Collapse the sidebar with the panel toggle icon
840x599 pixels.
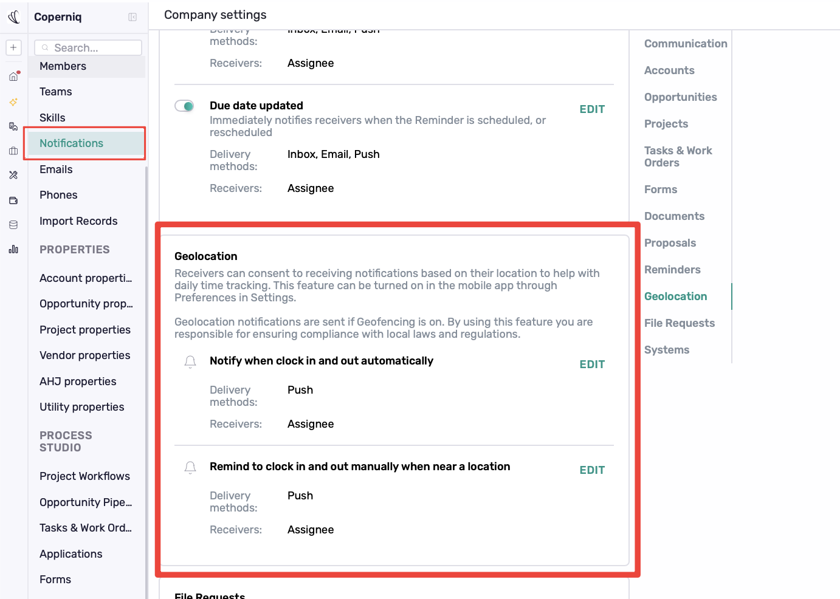click(x=133, y=17)
